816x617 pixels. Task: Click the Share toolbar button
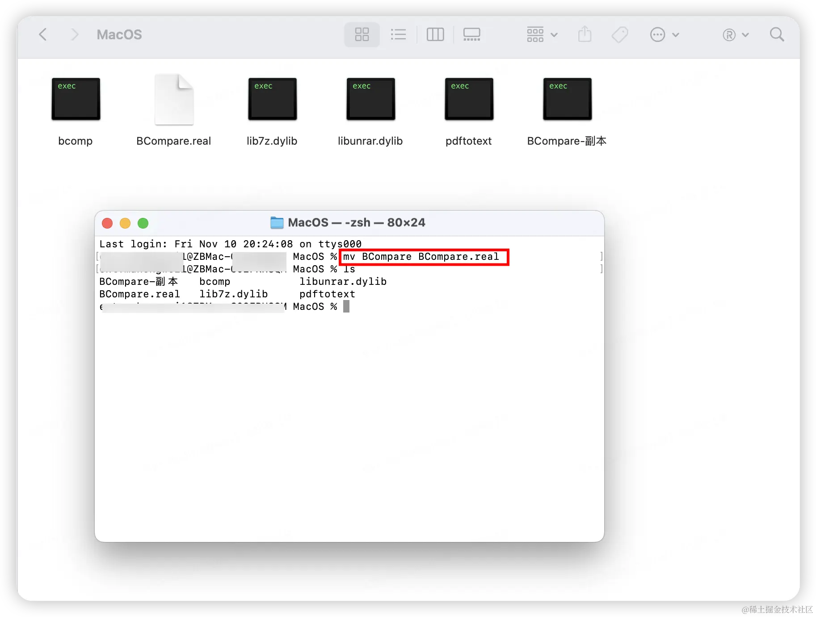click(x=585, y=34)
